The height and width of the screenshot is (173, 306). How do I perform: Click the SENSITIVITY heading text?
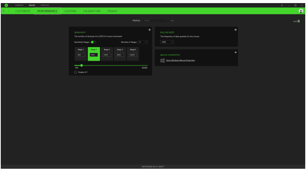[80, 32]
